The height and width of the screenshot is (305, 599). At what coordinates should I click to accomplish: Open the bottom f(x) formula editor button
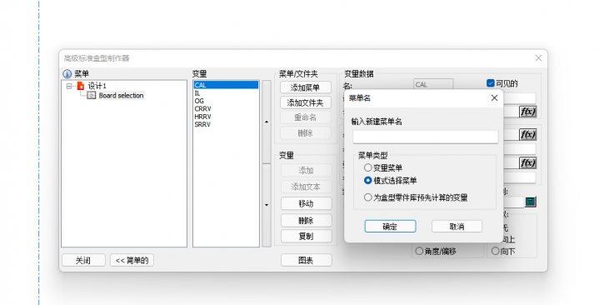pos(527,163)
